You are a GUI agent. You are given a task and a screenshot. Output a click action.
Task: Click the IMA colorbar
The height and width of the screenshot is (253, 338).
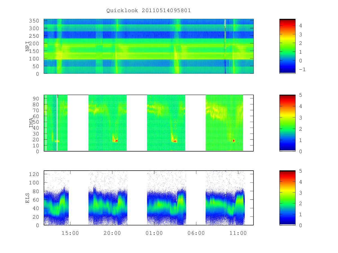click(287, 123)
